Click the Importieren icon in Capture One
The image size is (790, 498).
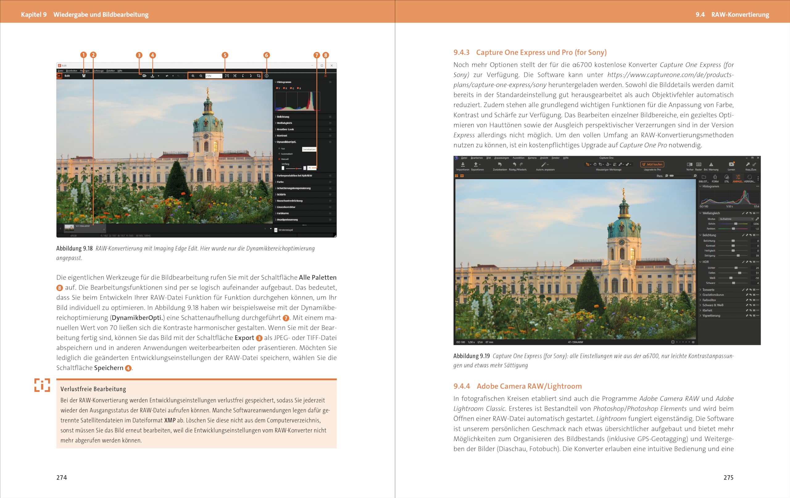coord(463,165)
